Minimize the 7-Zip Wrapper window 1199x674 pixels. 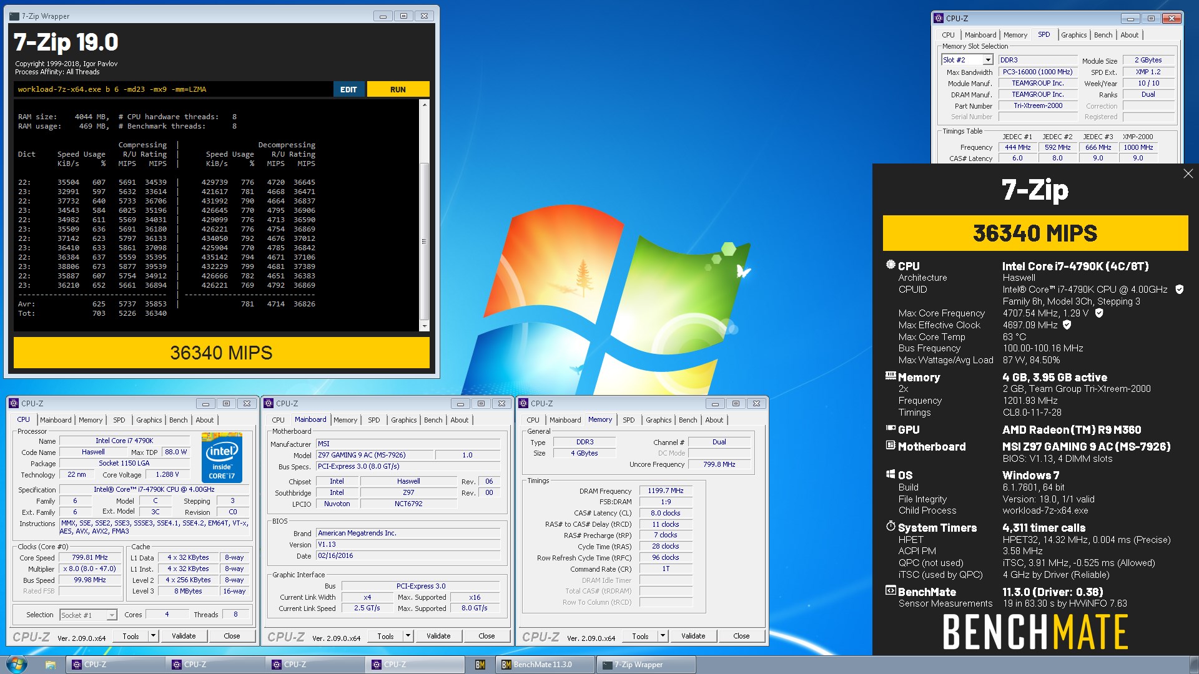383,16
